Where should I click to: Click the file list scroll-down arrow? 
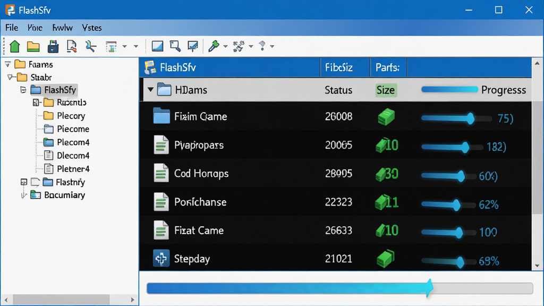(537, 266)
